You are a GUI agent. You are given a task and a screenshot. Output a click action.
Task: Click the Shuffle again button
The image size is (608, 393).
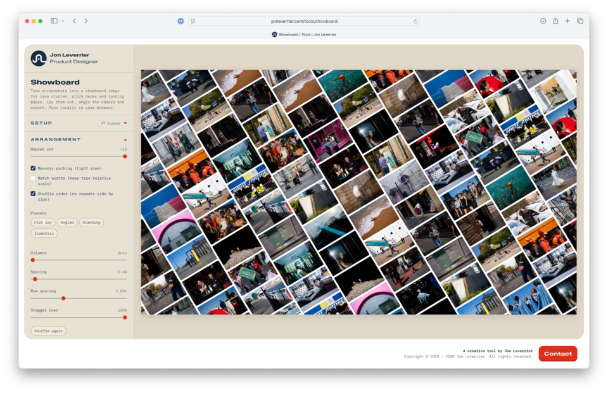coord(49,331)
